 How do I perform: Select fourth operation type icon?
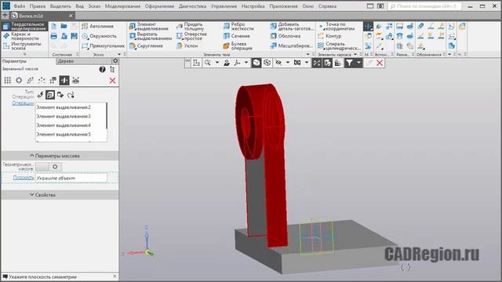(71, 95)
